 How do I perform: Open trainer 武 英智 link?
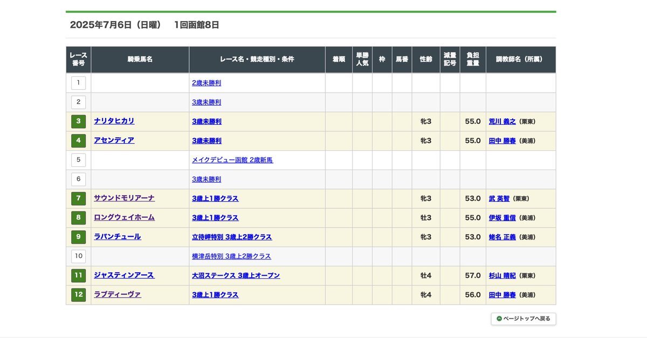pyautogui.click(x=499, y=199)
